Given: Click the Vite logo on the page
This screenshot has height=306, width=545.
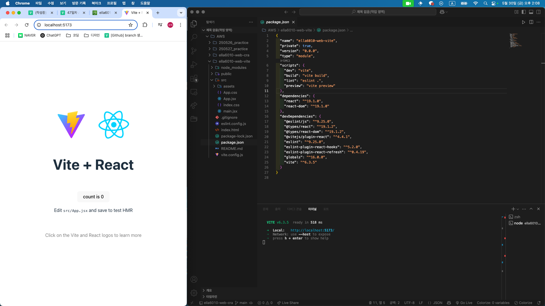Looking at the screenshot, I should (71, 125).
